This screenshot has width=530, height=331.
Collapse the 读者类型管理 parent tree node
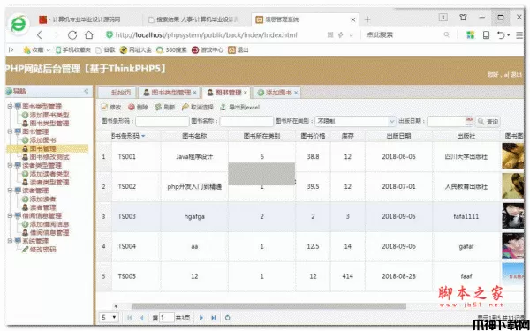click(10, 165)
